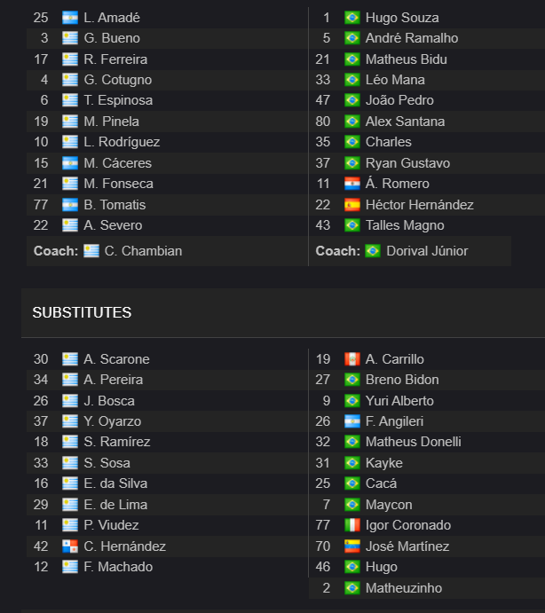Open coach Dorival Júnior's page
This screenshot has width=545, height=613.
click(x=427, y=250)
